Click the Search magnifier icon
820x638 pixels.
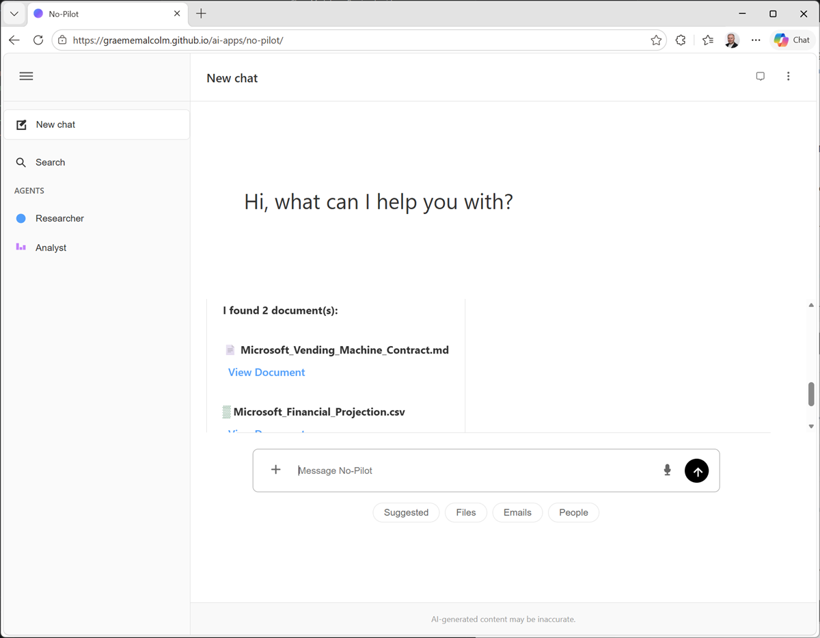click(21, 162)
